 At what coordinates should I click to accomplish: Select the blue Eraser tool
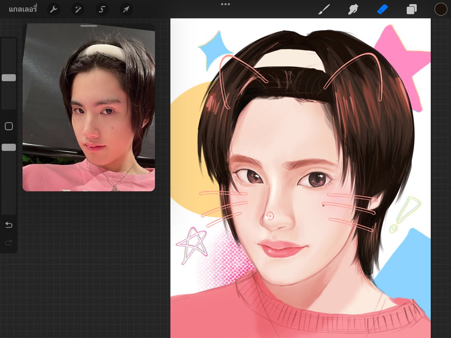[x=382, y=9]
